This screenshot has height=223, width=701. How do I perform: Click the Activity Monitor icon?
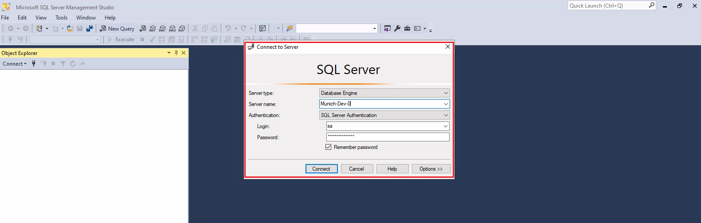pos(262,28)
